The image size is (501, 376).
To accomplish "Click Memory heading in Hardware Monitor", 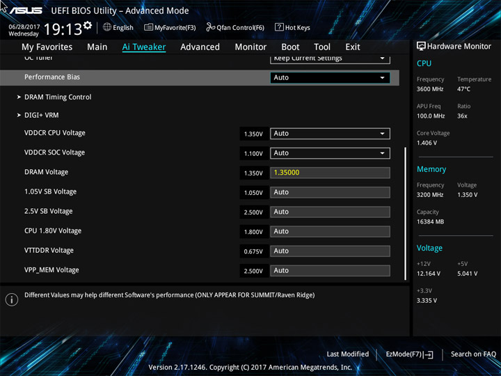I will 431,169.
